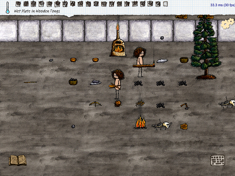
Task: Pick up the stone hatchet
Action: [185, 106]
